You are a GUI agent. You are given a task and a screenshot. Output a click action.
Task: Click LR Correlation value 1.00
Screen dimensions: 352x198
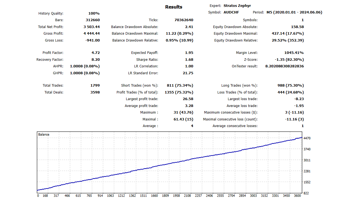pos(189,66)
